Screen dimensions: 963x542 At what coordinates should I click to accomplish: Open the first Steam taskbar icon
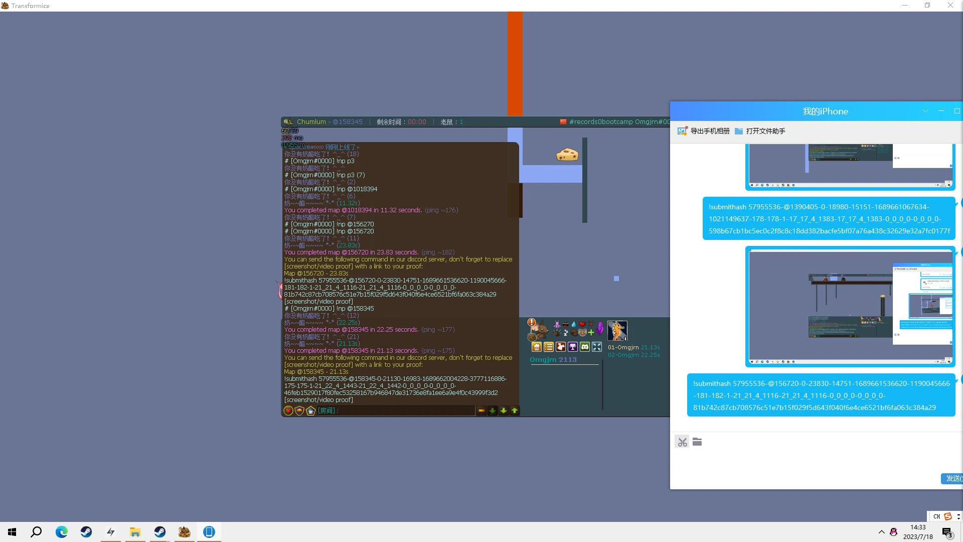pyautogui.click(x=86, y=532)
